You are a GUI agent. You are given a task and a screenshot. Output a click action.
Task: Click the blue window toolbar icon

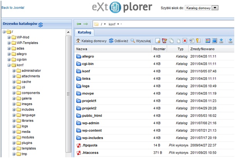tap(214, 41)
